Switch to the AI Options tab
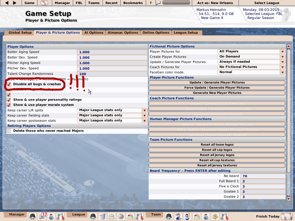Image resolution: width=295 pixels, height=221 pixels. pos(94,33)
